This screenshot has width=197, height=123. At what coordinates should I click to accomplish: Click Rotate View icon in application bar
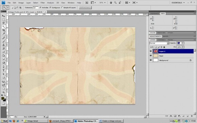120,2
